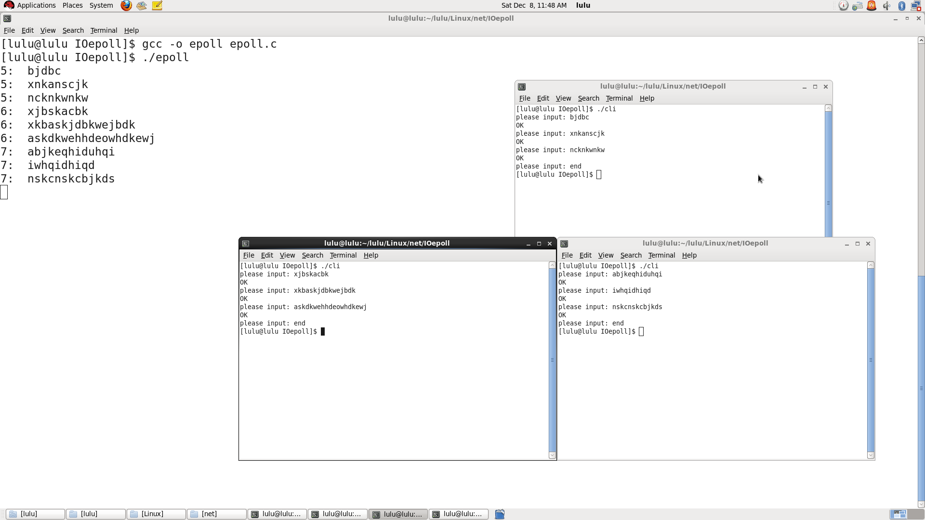The image size is (925, 520).
Task: Open the Applications menu in top panel
Action: tap(36, 5)
